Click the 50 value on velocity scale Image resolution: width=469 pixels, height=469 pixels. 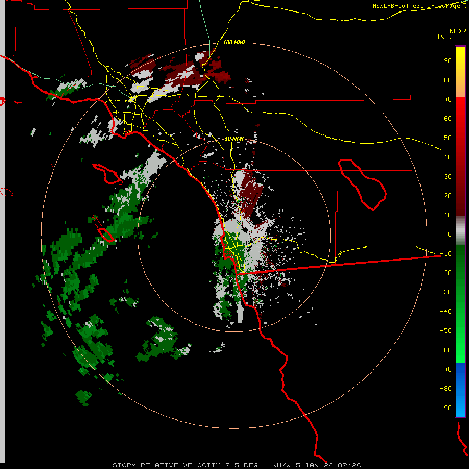pyautogui.click(x=448, y=138)
